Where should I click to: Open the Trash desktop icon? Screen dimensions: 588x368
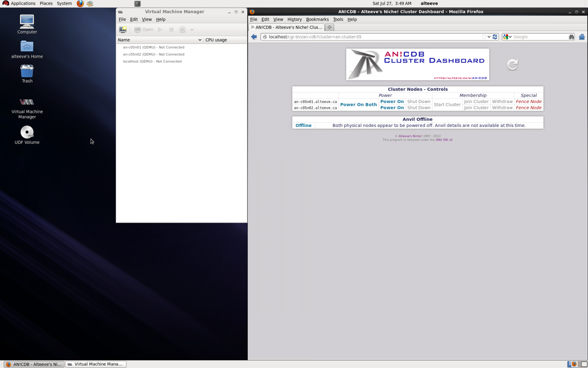[27, 74]
